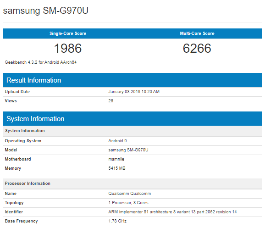
Task: Click the Topology label
Action: (14, 203)
